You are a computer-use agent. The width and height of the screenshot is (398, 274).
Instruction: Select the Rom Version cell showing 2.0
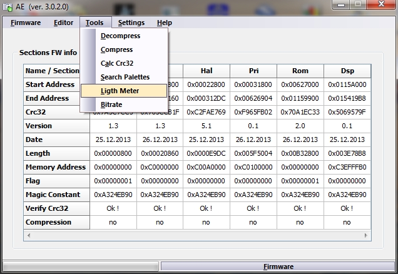tap(300, 126)
